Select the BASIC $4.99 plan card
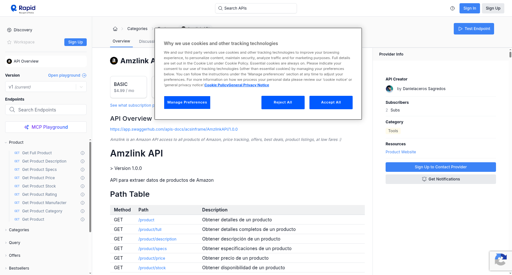Image resolution: width=512 pixels, height=275 pixels. tap(128, 87)
